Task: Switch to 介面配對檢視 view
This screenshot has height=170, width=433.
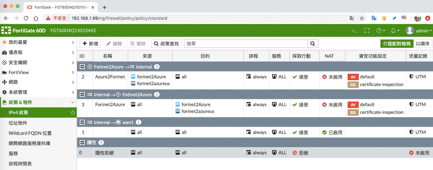Action: [397, 43]
